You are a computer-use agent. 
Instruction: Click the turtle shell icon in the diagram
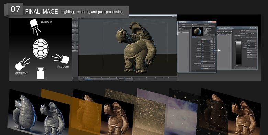click(x=41, y=49)
